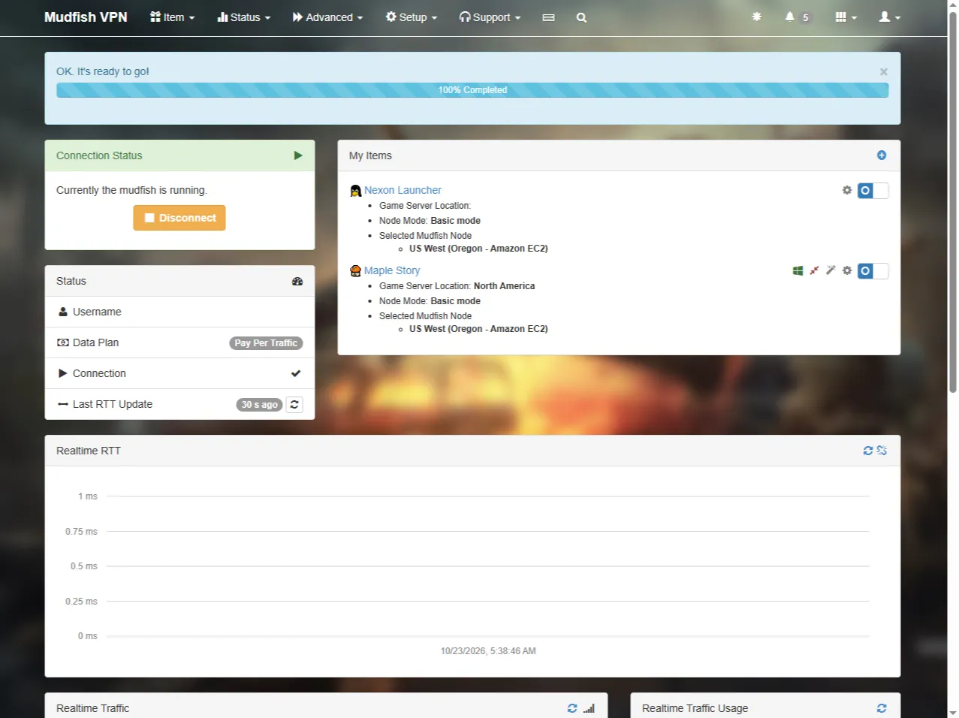Viewport: 959px width, 718px height.
Task: Open Nexon Launcher settings gear
Action: (847, 190)
